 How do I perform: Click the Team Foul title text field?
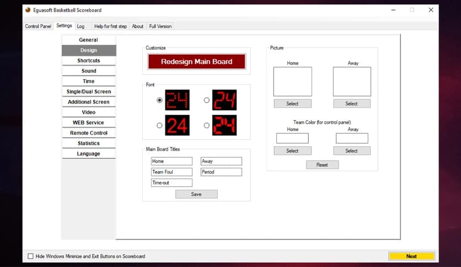tap(171, 172)
